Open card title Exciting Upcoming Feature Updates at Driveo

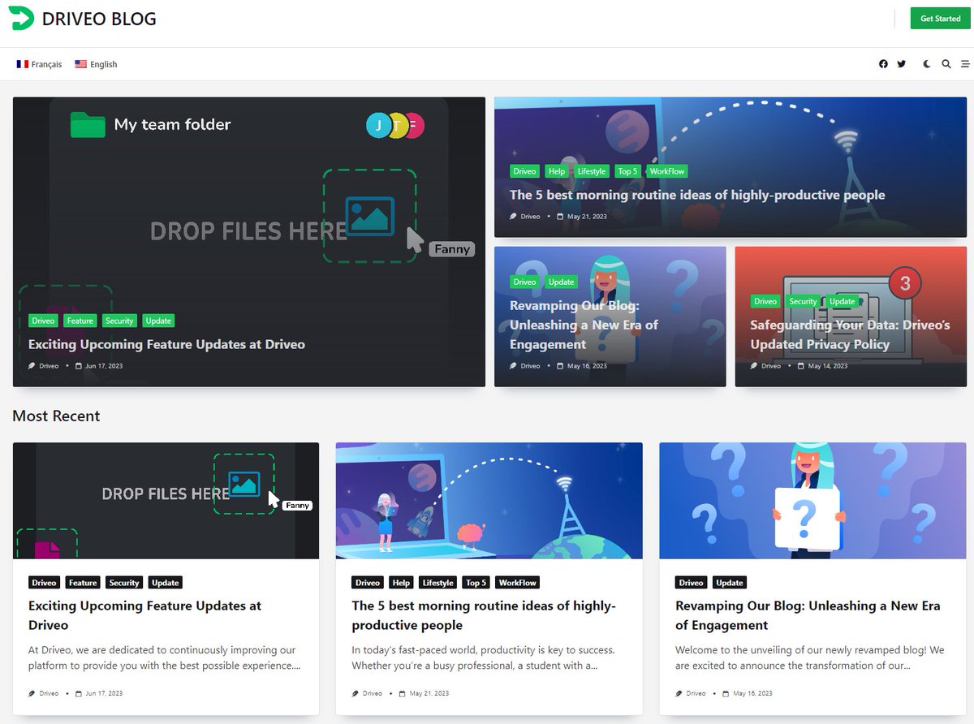(x=144, y=615)
